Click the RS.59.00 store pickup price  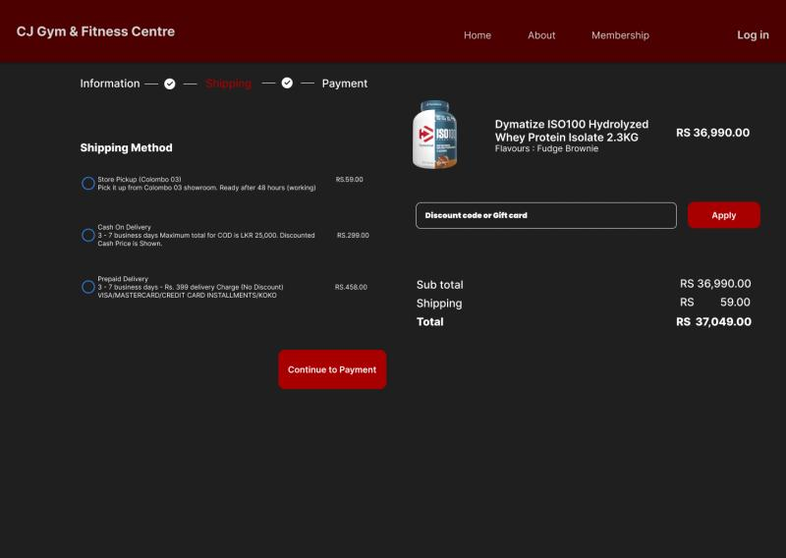[350, 179]
